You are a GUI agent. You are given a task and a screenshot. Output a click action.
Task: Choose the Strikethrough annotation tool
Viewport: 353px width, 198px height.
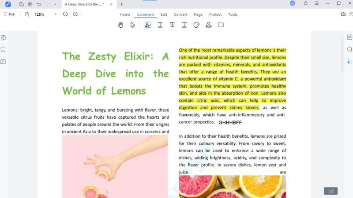click(x=172, y=25)
